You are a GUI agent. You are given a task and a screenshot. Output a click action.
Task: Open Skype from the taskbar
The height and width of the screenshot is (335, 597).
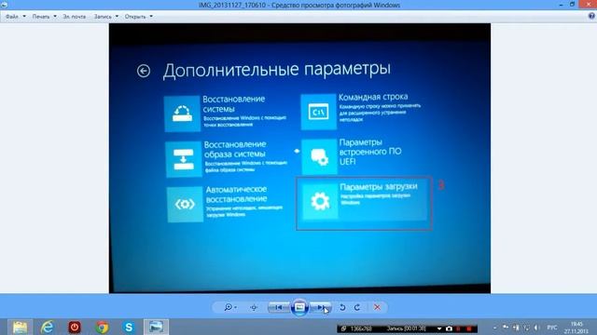pos(129,327)
